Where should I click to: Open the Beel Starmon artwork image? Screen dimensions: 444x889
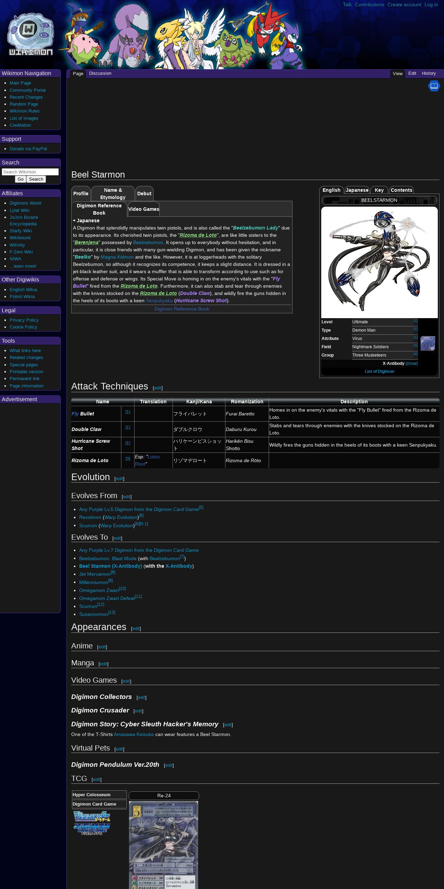coord(379,262)
